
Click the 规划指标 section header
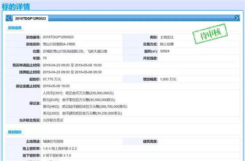click(15, 132)
